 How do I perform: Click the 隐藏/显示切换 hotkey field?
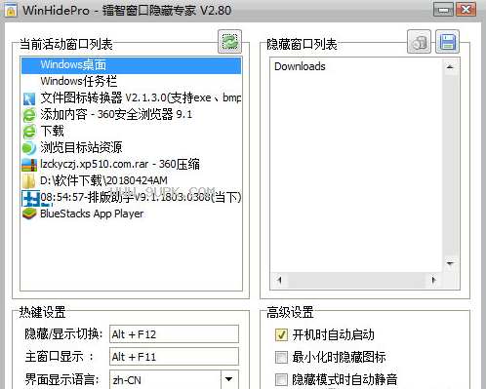174,334
